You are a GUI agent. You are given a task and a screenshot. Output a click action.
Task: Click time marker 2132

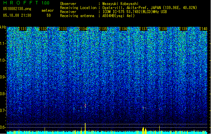point(43,29)
